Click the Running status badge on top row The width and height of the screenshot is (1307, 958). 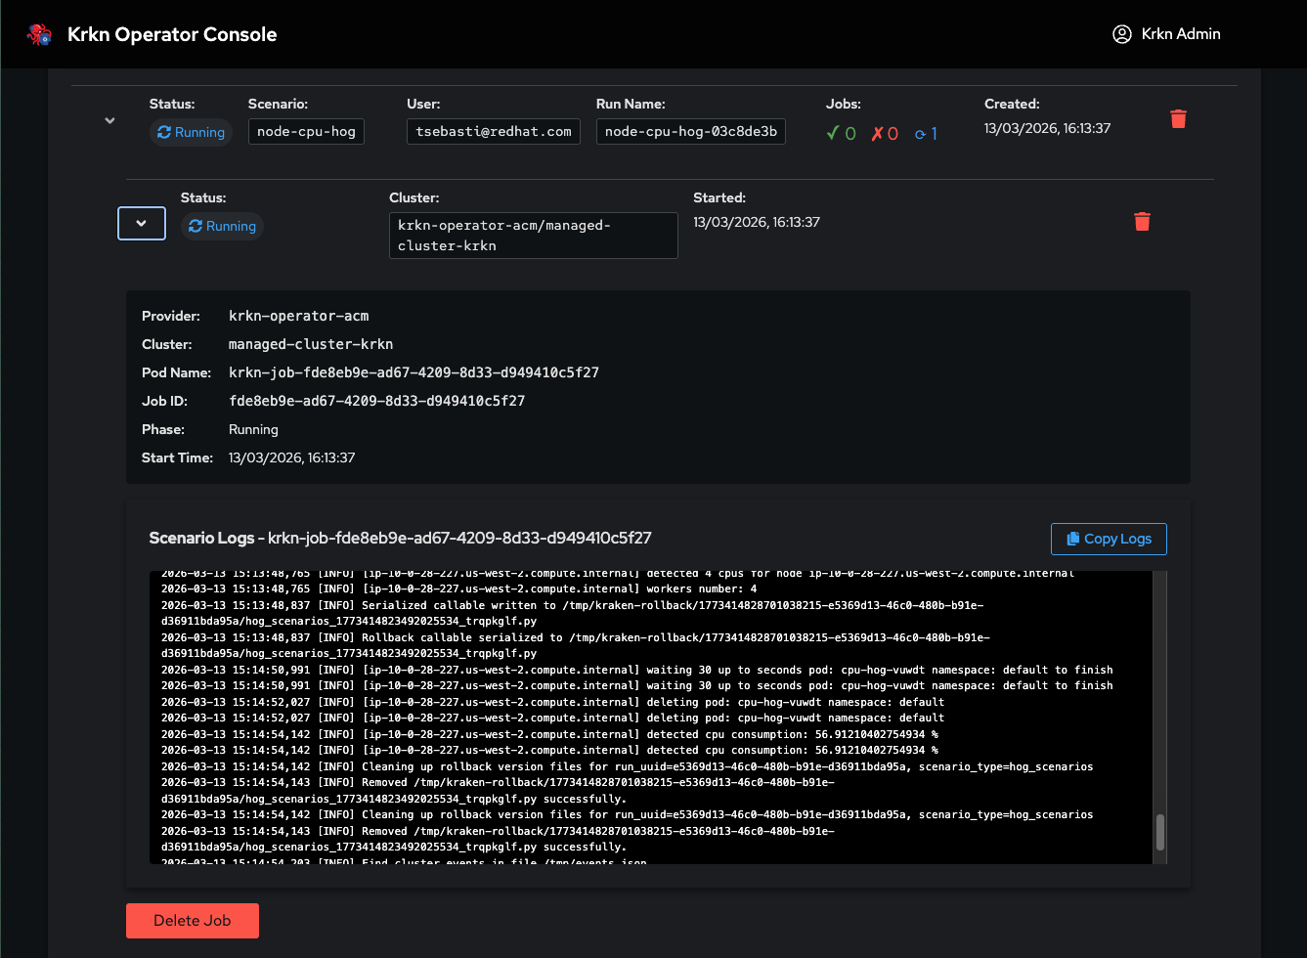point(191,132)
